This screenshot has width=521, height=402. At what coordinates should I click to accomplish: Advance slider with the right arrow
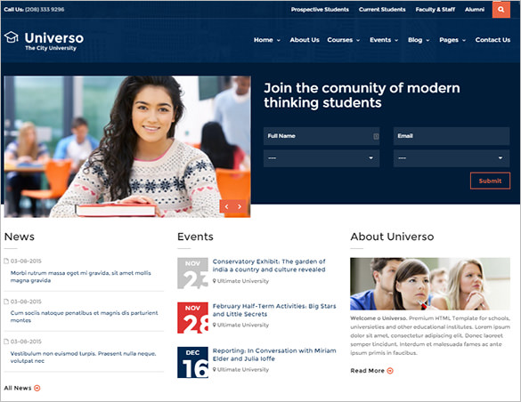point(240,206)
